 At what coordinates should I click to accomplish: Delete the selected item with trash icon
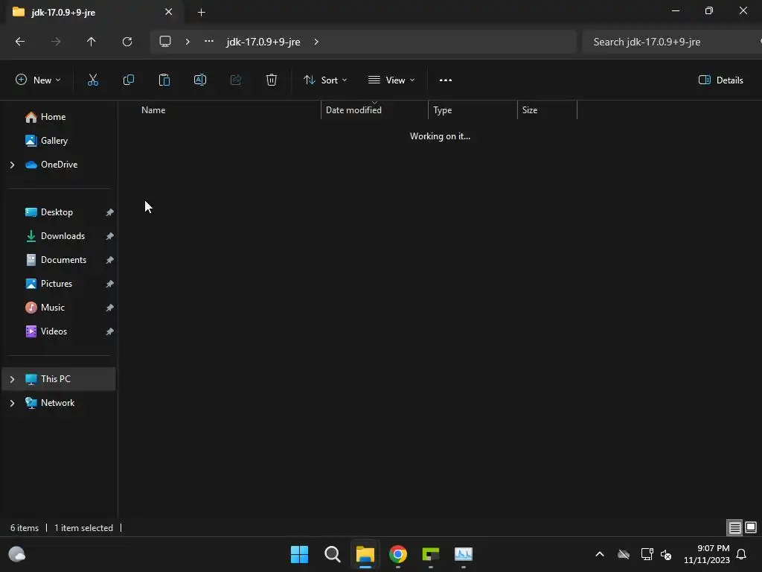272,80
